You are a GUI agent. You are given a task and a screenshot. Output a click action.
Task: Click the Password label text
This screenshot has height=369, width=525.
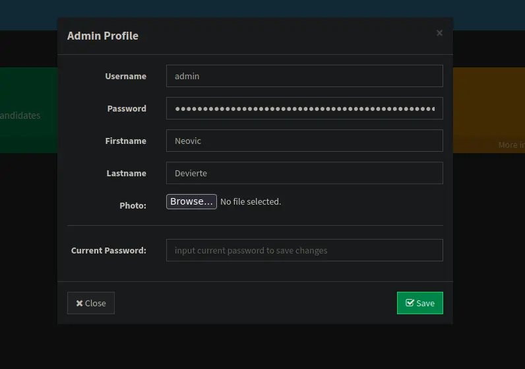point(127,108)
